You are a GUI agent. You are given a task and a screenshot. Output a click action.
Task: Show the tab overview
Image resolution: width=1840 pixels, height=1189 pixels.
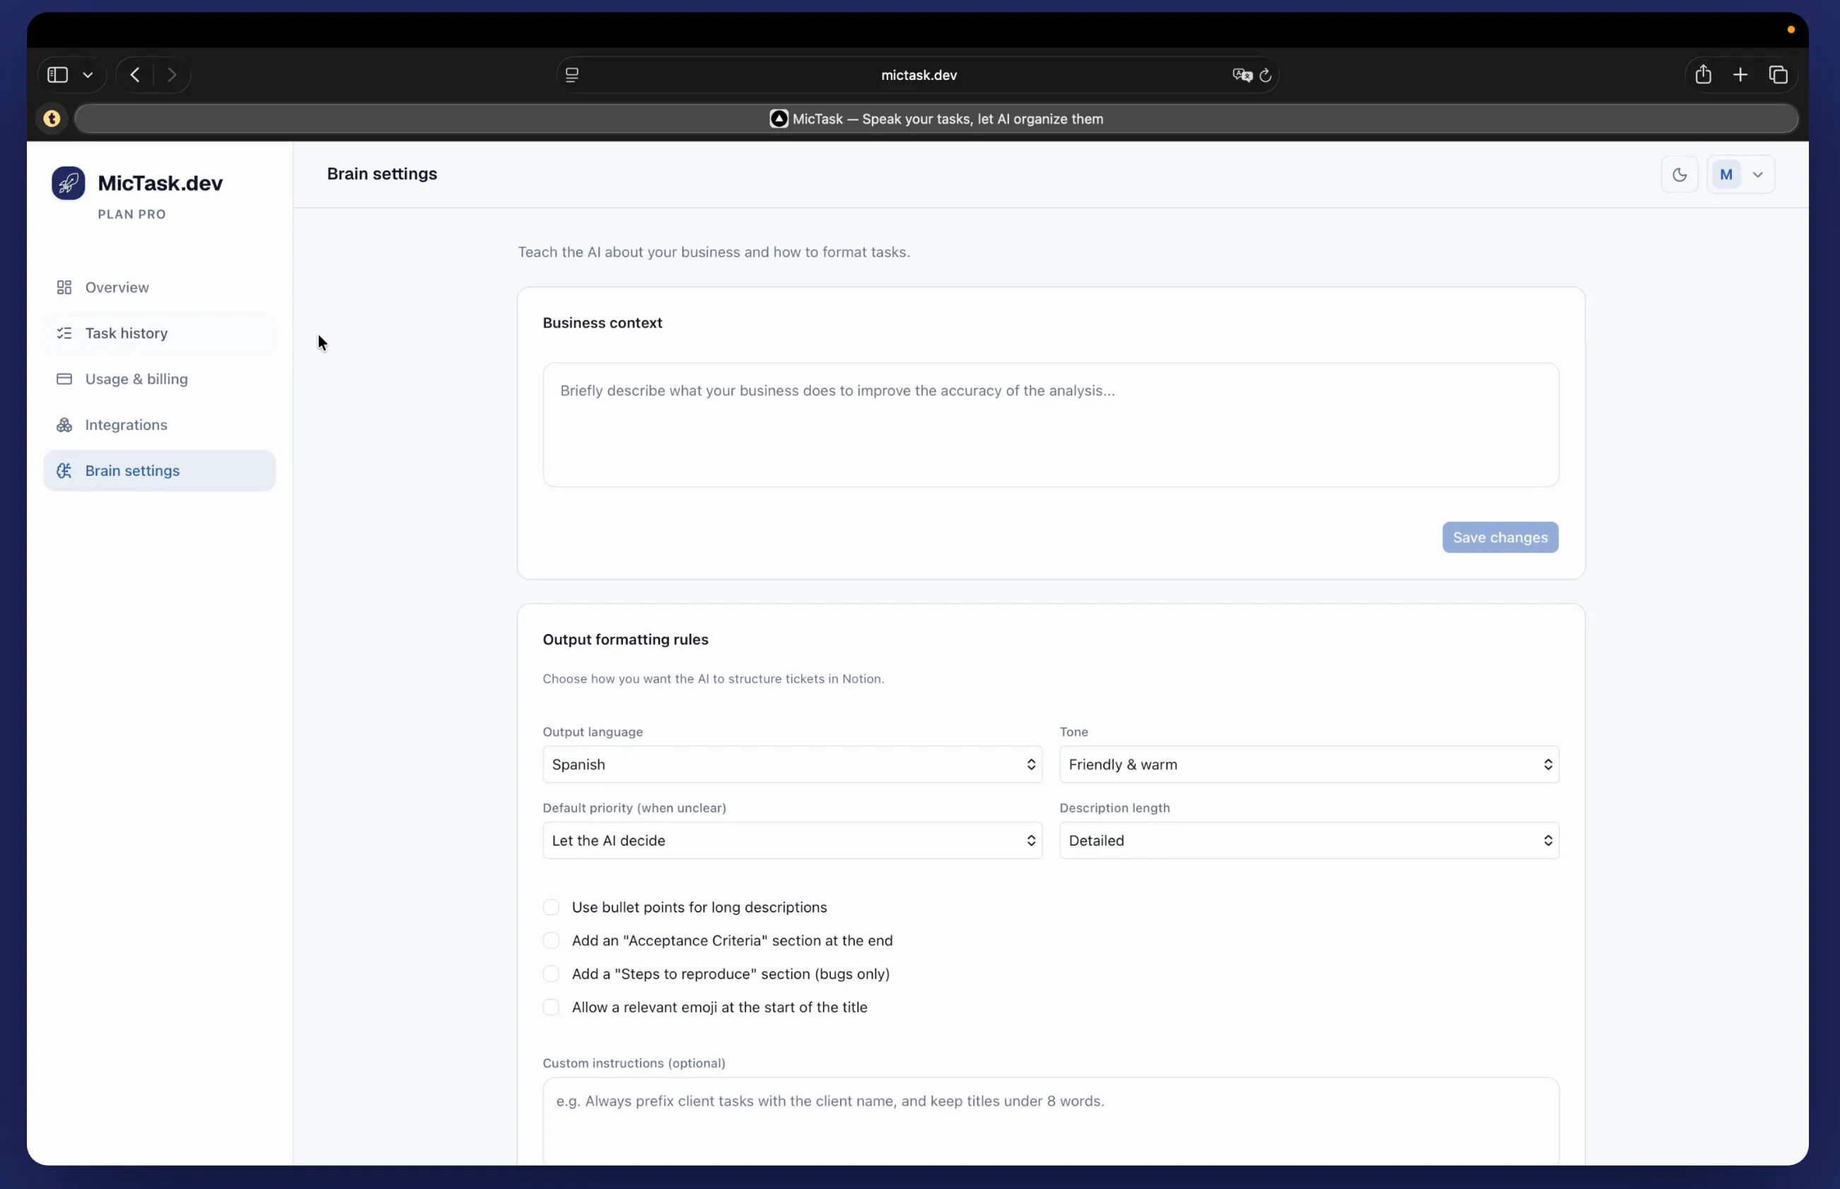point(1778,75)
